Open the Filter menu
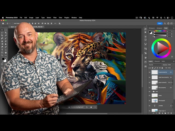Screen dimensions: 175x131 [x=55, y=17]
